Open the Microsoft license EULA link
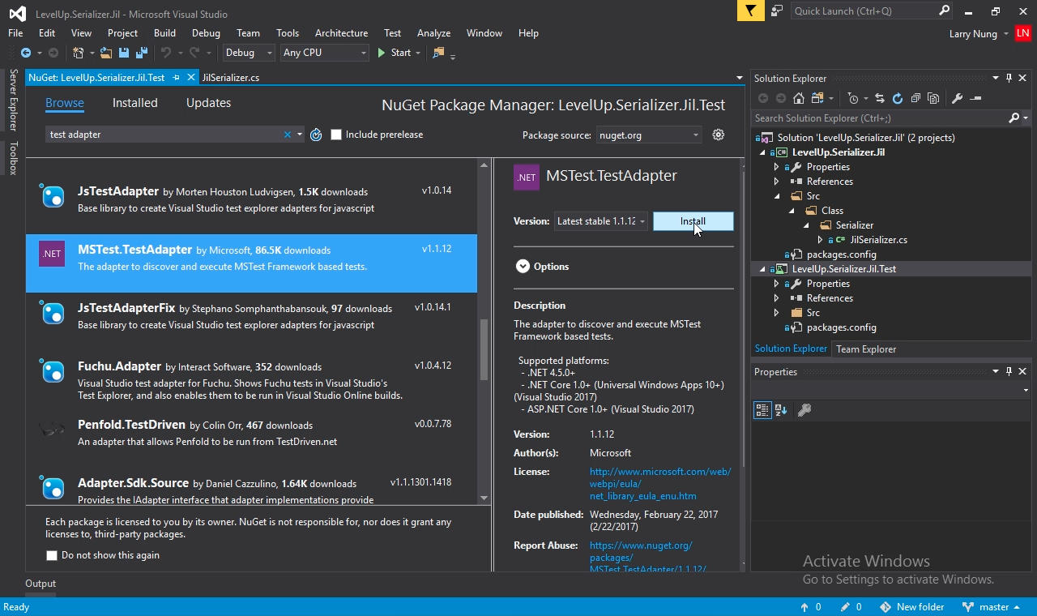The image size is (1037, 616). 660,484
